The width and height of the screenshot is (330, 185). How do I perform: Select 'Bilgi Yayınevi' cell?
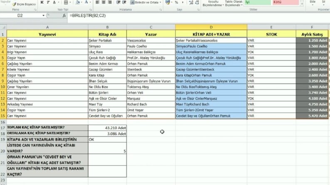pyautogui.click(x=47, y=52)
